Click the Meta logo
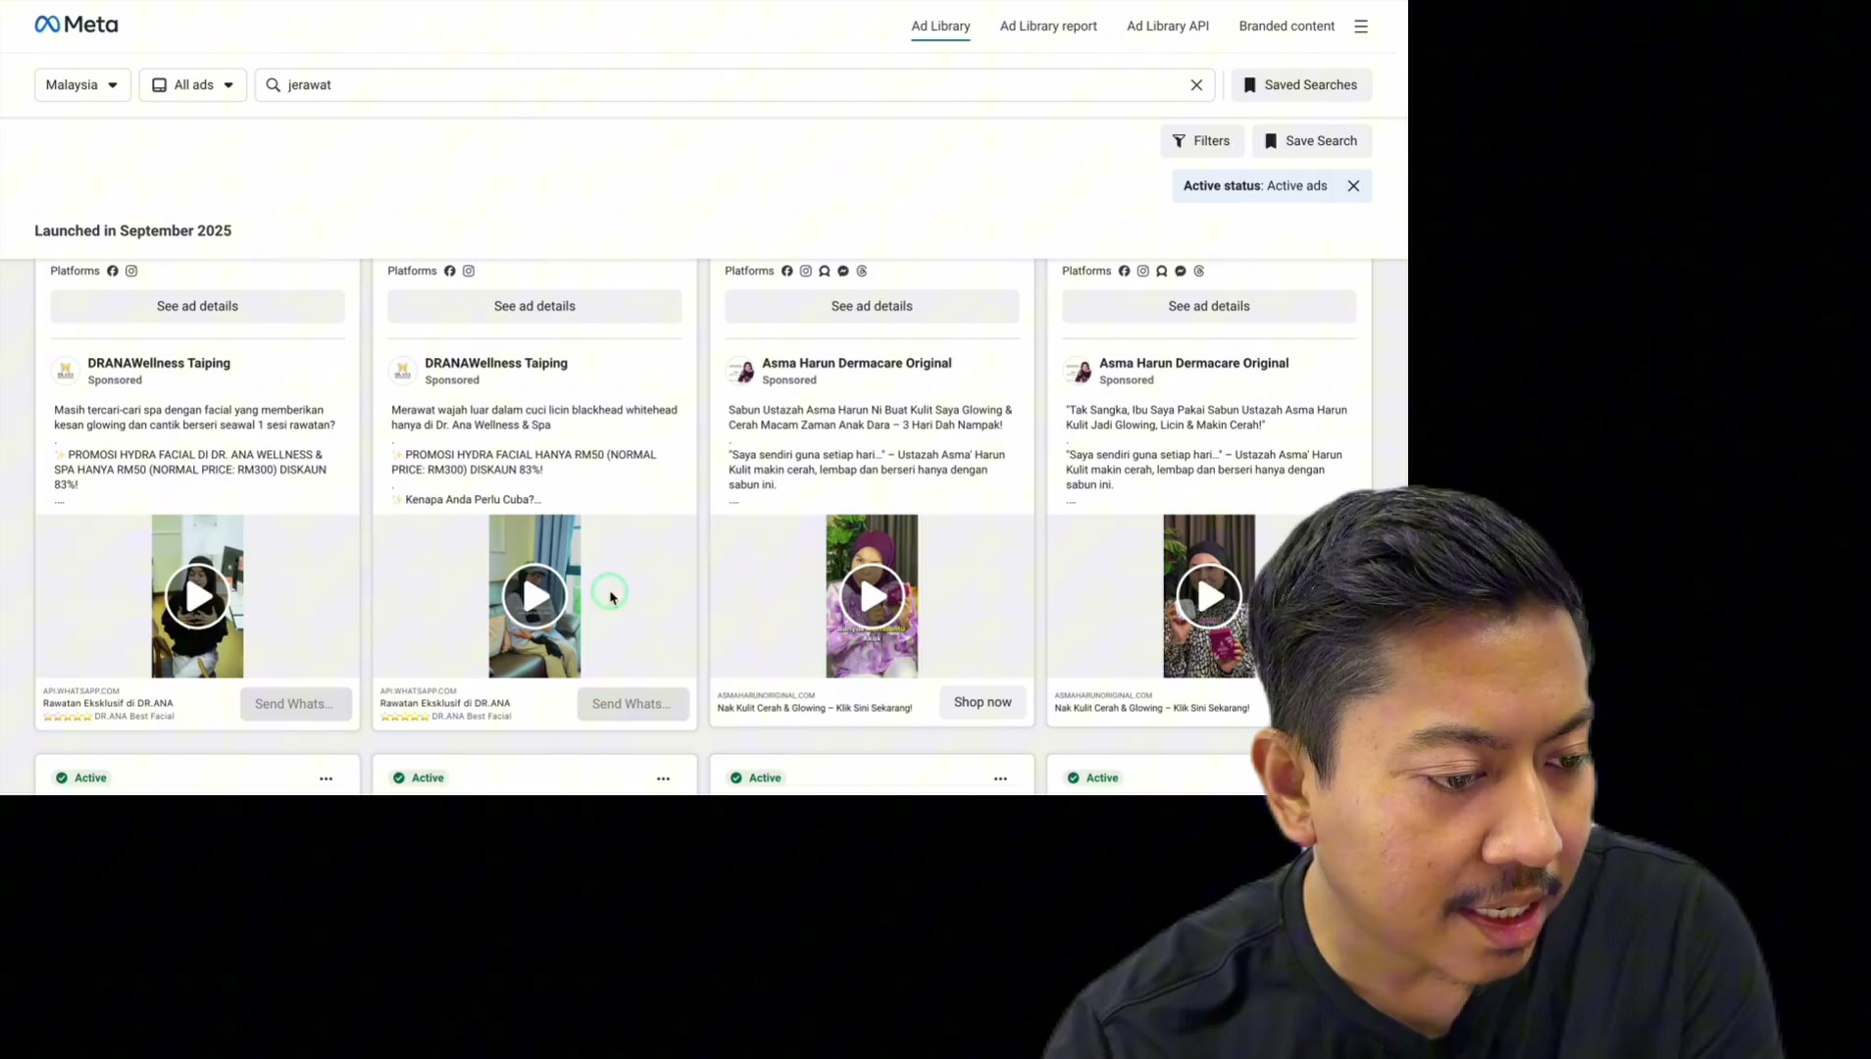This screenshot has height=1059, width=1871. point(76,25)
